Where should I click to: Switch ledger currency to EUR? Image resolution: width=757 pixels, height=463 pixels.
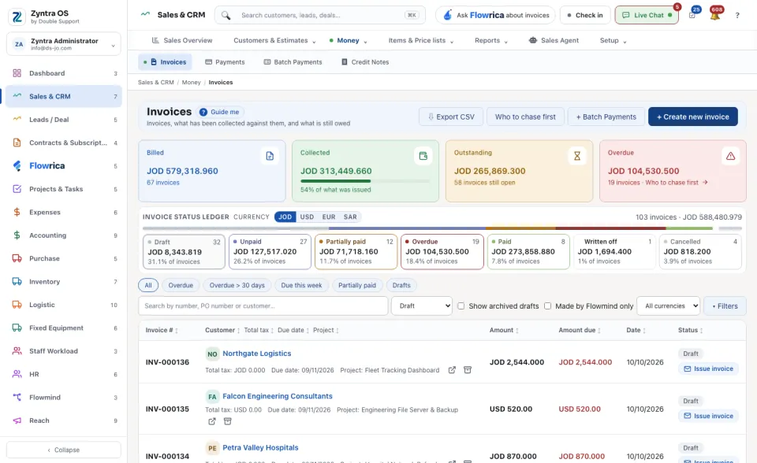(329, 217)
